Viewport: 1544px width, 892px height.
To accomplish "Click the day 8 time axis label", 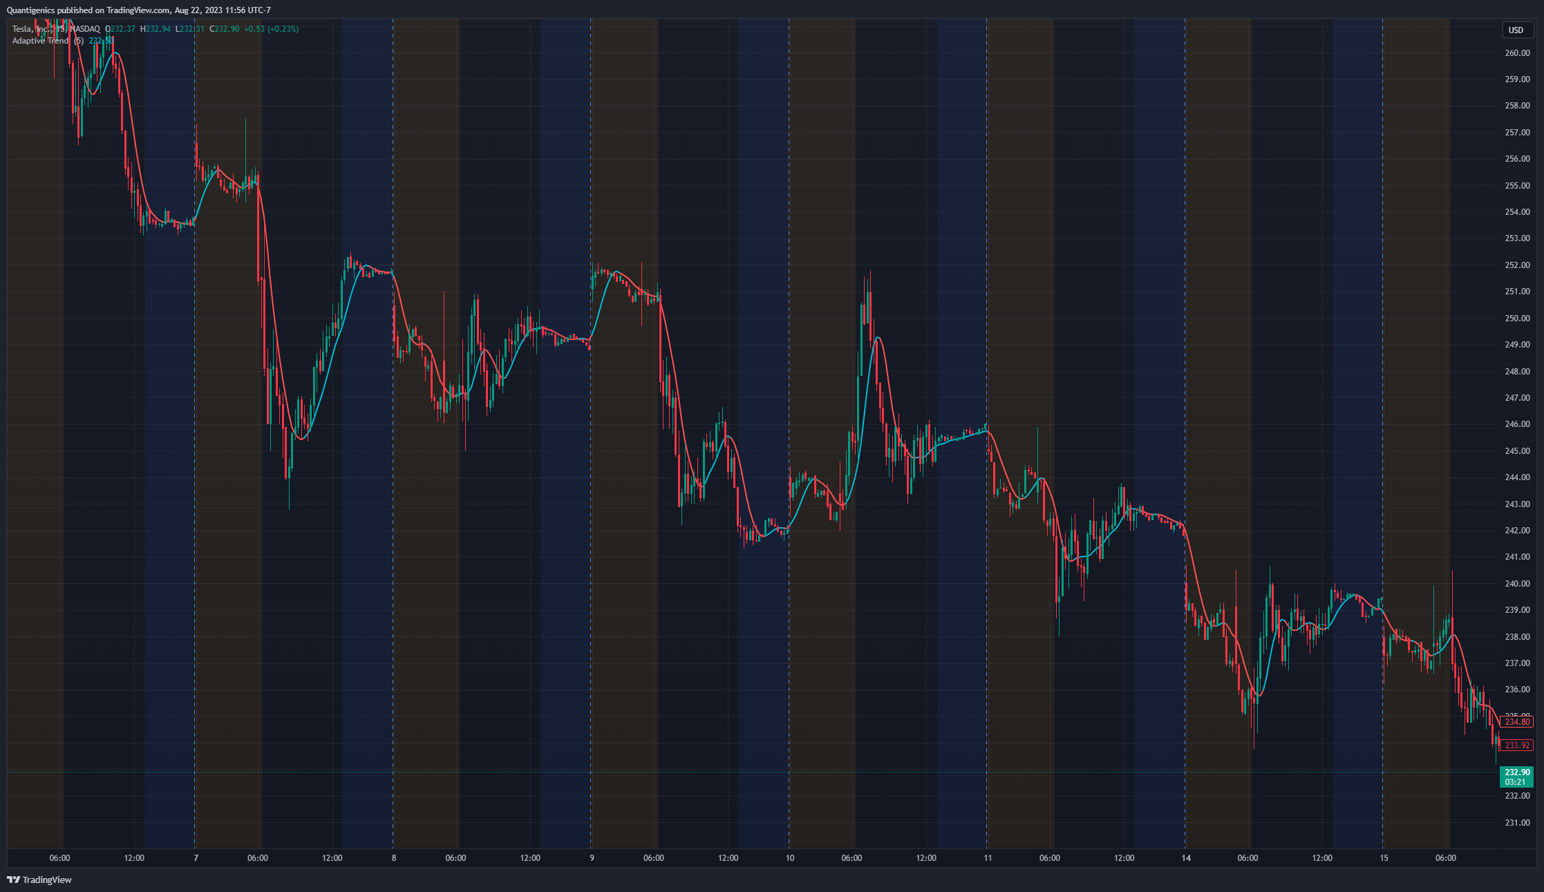I will point(394,858).
